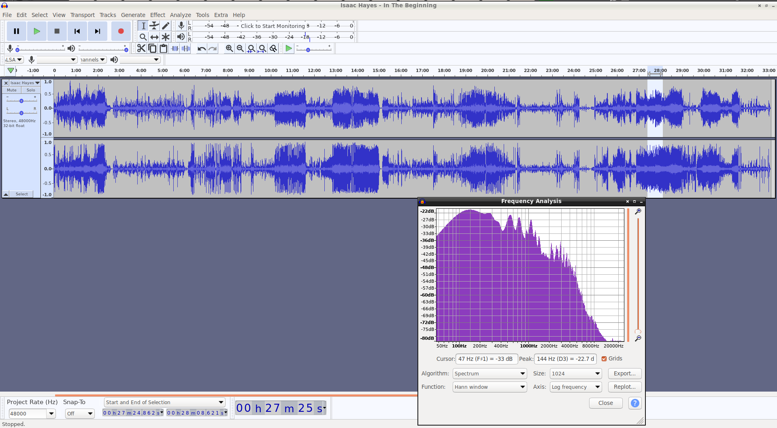Skip to start of the project
The image size is (777, 428).
[x=77, y=31]
